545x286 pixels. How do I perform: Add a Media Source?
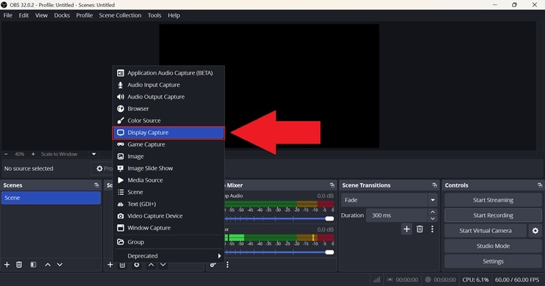pos(168,180)
